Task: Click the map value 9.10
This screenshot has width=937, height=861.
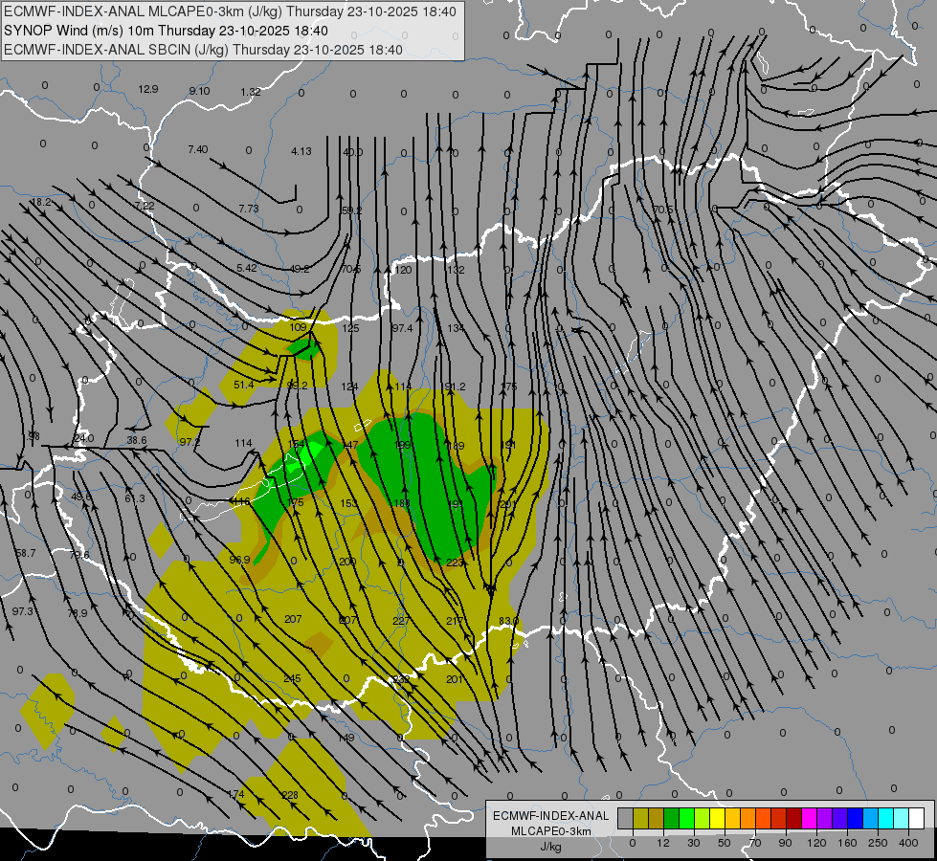Action: pos(200,91)
